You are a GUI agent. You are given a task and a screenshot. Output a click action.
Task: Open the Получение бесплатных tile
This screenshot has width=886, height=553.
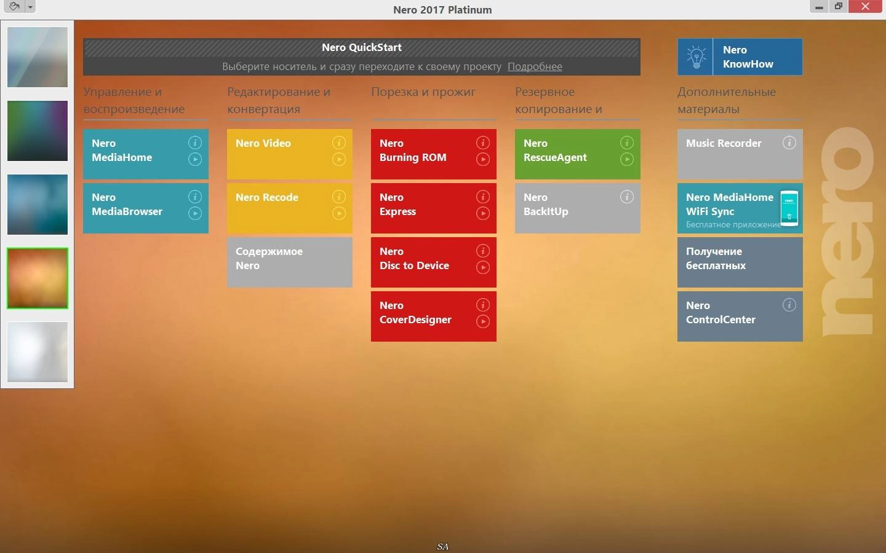tap(740, 262)
